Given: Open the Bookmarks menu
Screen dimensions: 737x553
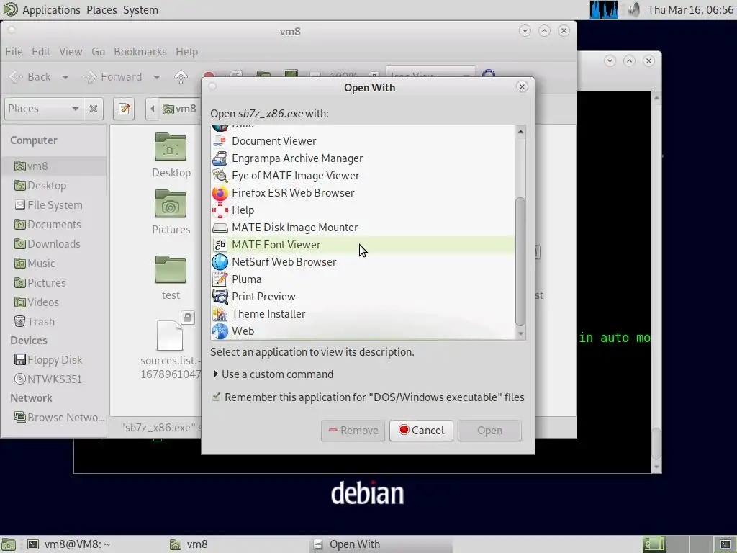Looking at the screenshot, I should 140,52.
